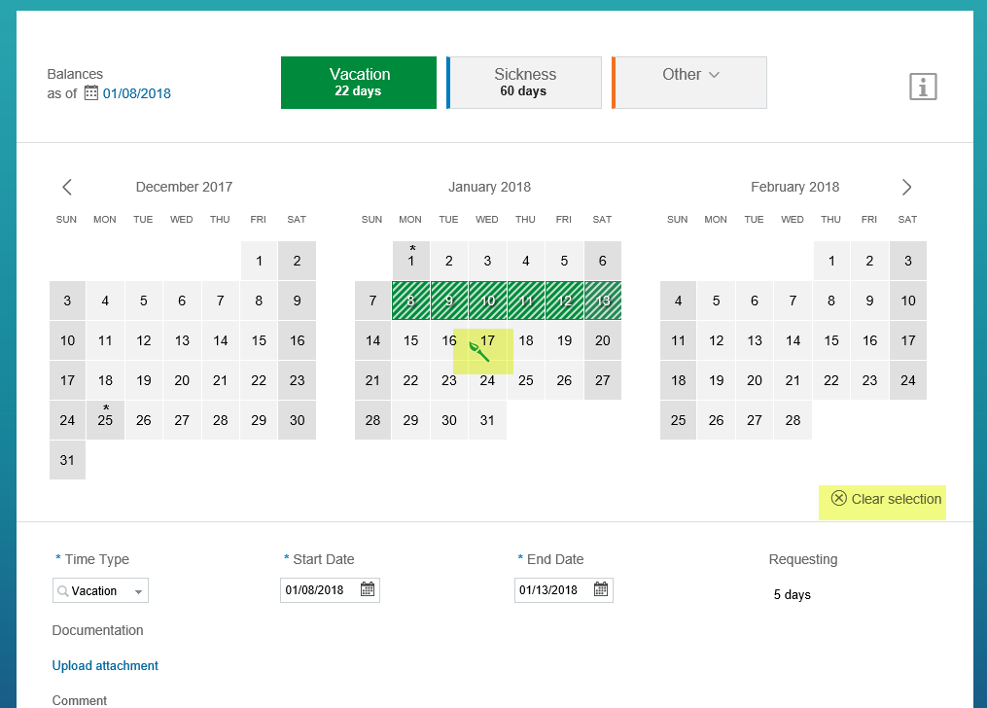
Task: Select December 25 holiday date
Action: (x=105, y=420)
